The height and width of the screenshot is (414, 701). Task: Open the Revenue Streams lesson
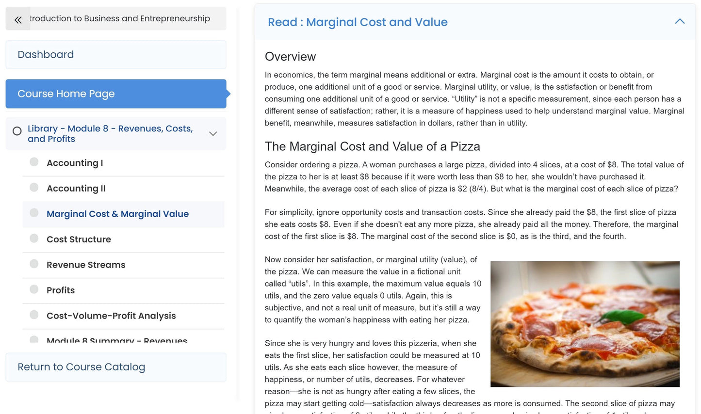(x=86, y=265)
